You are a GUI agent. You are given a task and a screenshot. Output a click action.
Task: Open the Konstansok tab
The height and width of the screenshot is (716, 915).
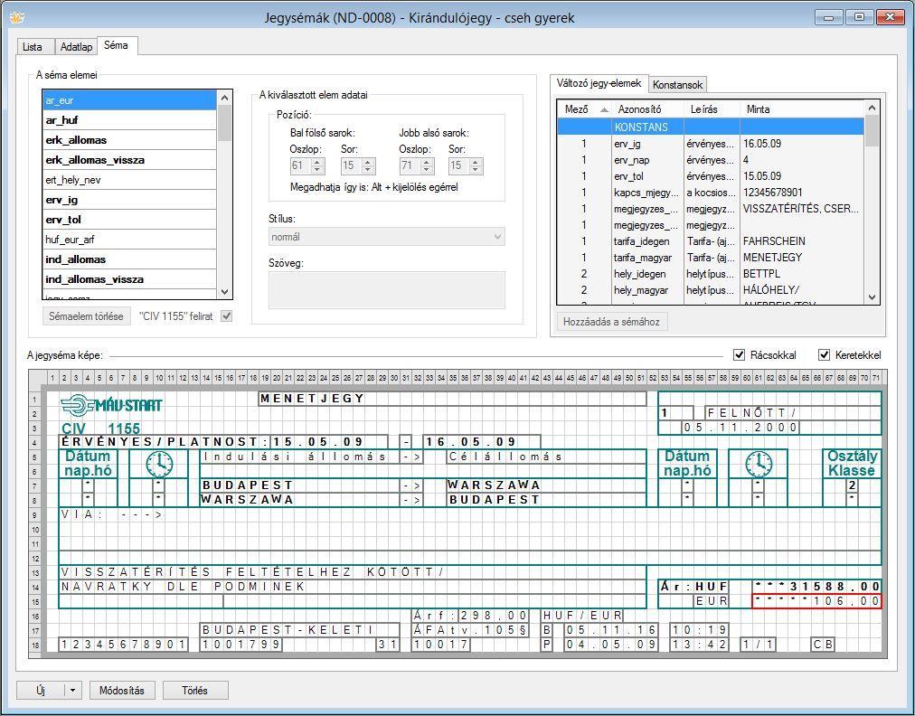click(x=677, y=85)
